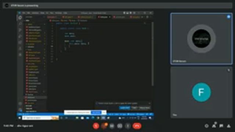This screenshot has height=132, width=235.
Task: Unmute the microphone in the Meet call bar
Action: coord(96,126)
